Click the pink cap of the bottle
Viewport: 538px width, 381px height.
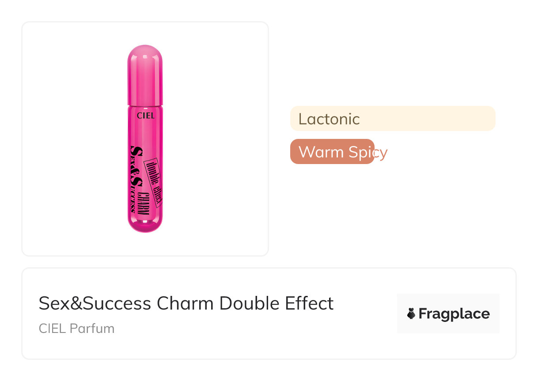(x=145, y=75)
